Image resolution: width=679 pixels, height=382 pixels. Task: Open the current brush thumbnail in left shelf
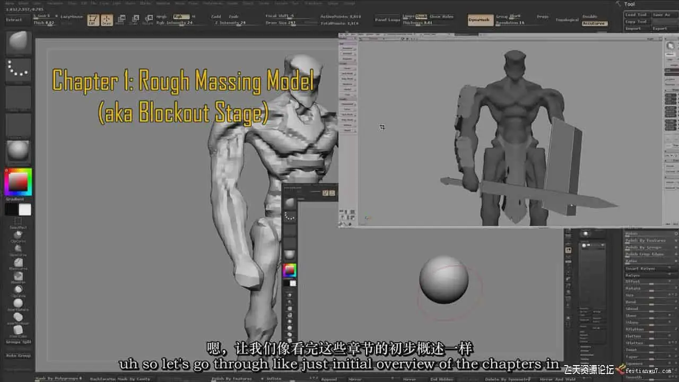pyautogui.click(x=18, y=43)
